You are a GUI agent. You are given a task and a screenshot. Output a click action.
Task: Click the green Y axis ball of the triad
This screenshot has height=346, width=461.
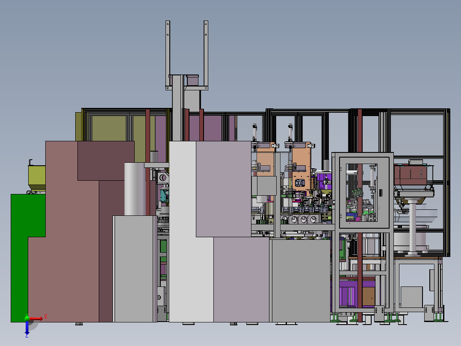click(x=27, y=318)
